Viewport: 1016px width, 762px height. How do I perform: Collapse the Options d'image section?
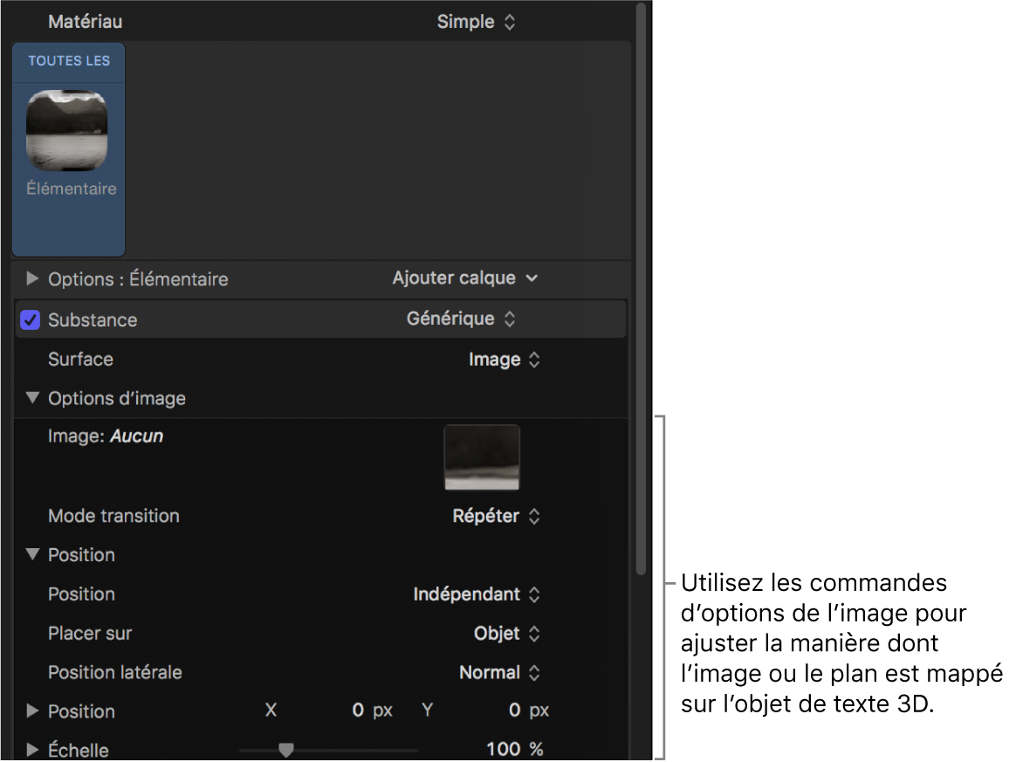coord(32,398)
